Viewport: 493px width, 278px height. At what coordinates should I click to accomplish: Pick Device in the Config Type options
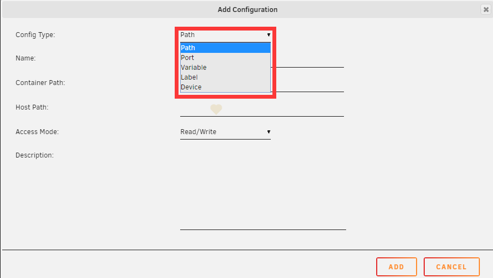(x=225, y=87)
